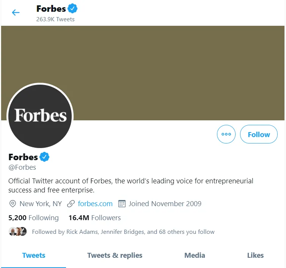View the 16.4M Followers list

94,218
